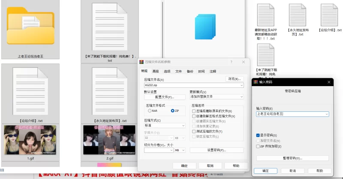
Task: Switch to the 高级 tab
Action: [x=155, y=72]
